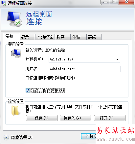Open the 高级 tab
The height and width of the screenshot is (144, 135).
click(x=94, y=37)
